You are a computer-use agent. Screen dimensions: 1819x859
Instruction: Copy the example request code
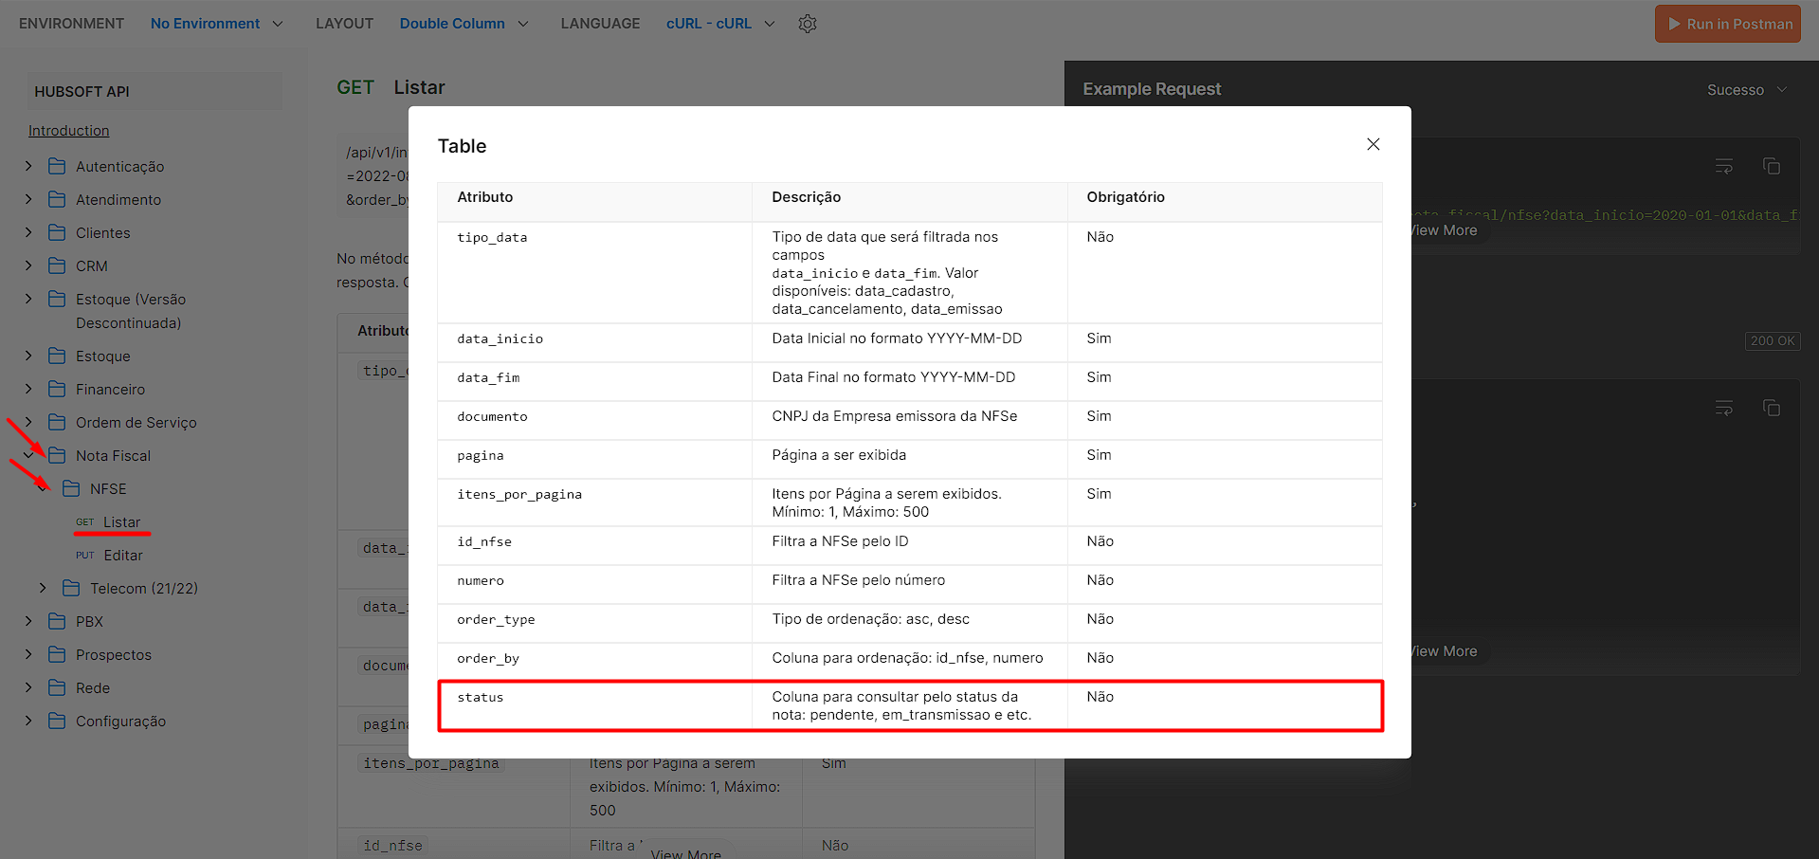pos(1771,166)
